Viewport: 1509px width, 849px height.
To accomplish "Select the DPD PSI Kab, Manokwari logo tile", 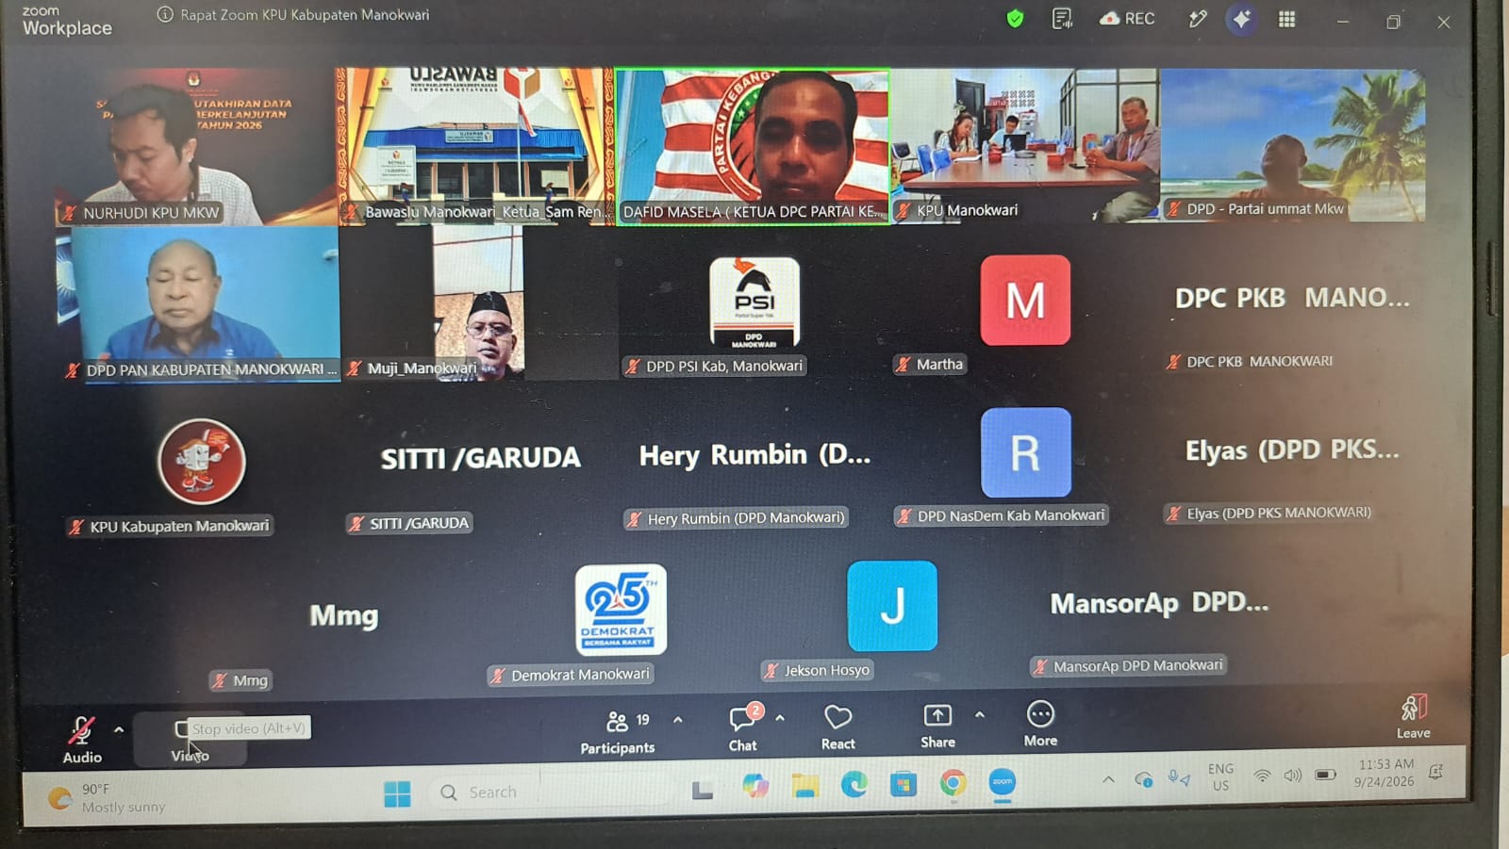I will (754, 302).
